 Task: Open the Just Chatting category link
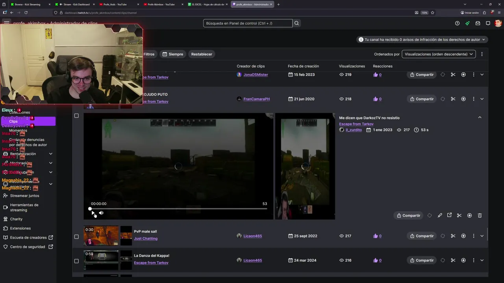click(146, 239)
